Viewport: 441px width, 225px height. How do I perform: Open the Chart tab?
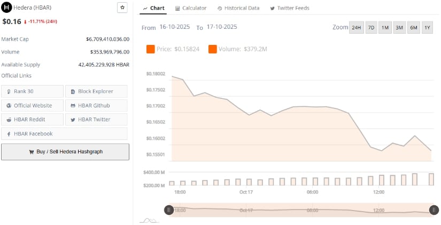click(x=153, y=8)
